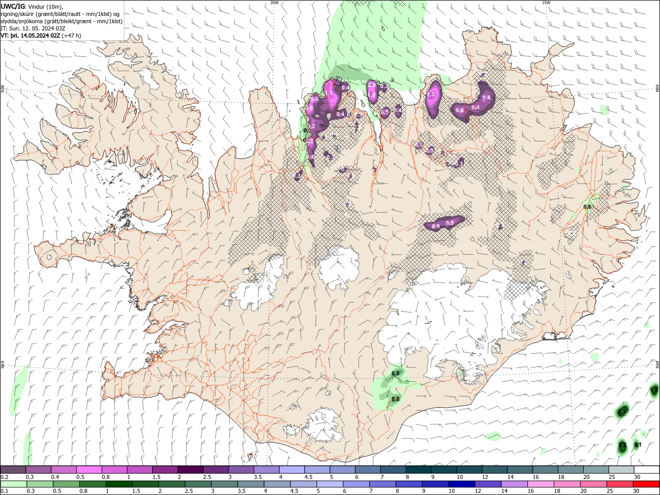Click the lower "0.8" rain value near the south coast

396,399
